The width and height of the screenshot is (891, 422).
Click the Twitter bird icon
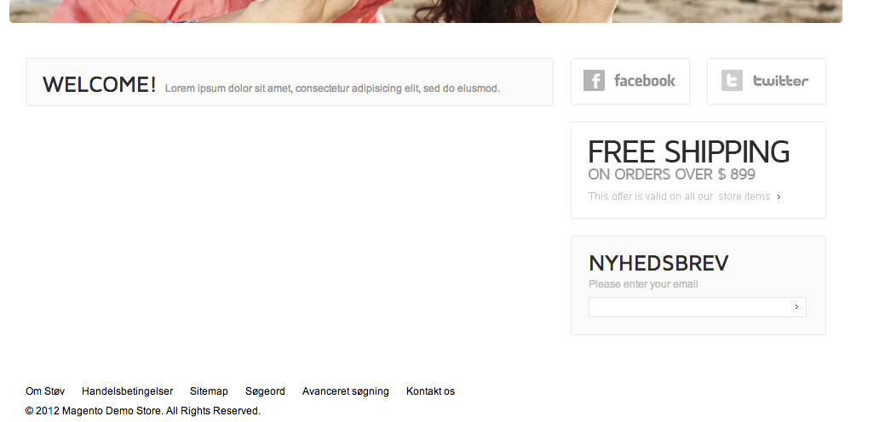(732, 81)
